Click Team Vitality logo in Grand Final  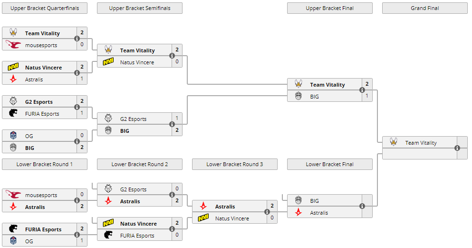point(394,142)
